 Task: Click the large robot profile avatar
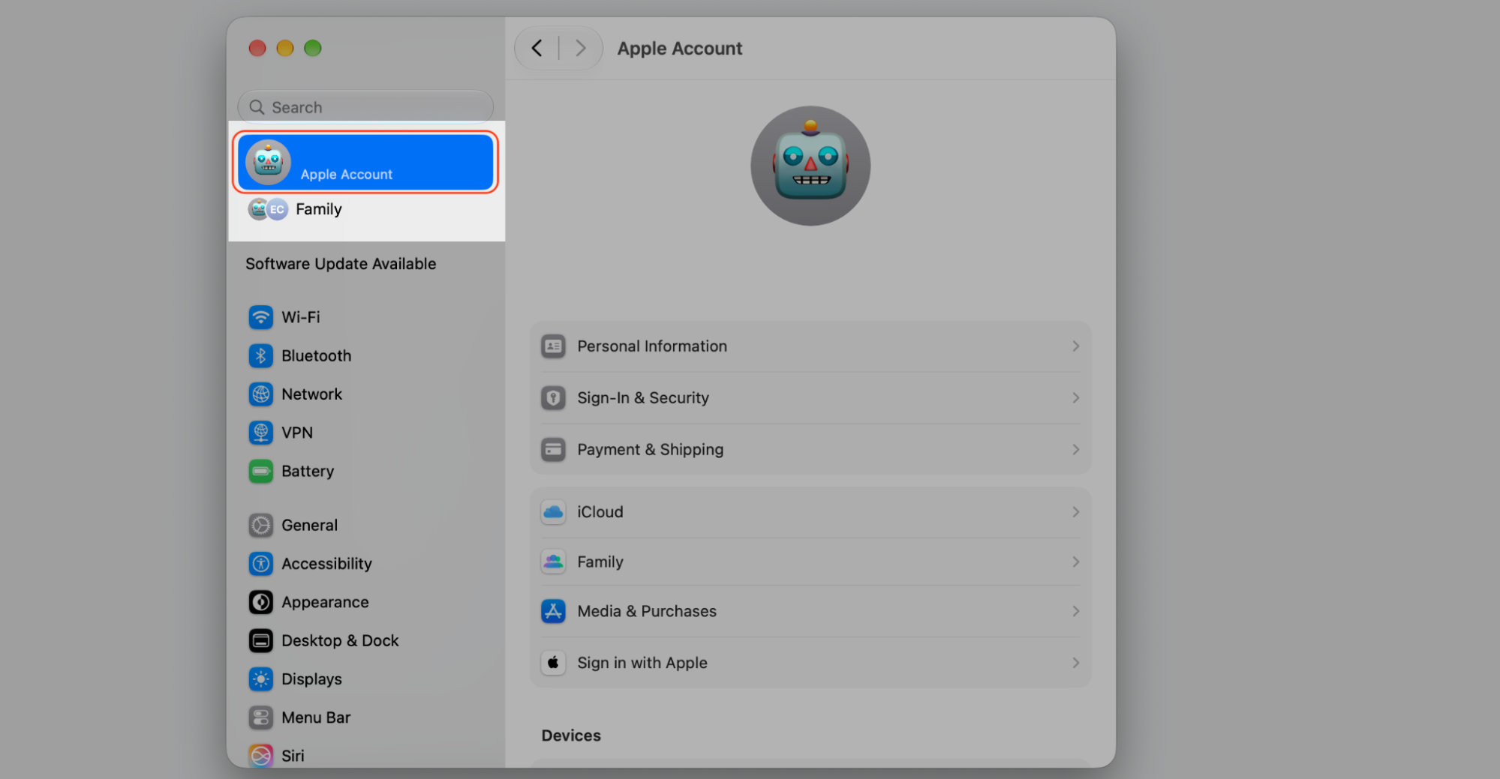[810, 166]
